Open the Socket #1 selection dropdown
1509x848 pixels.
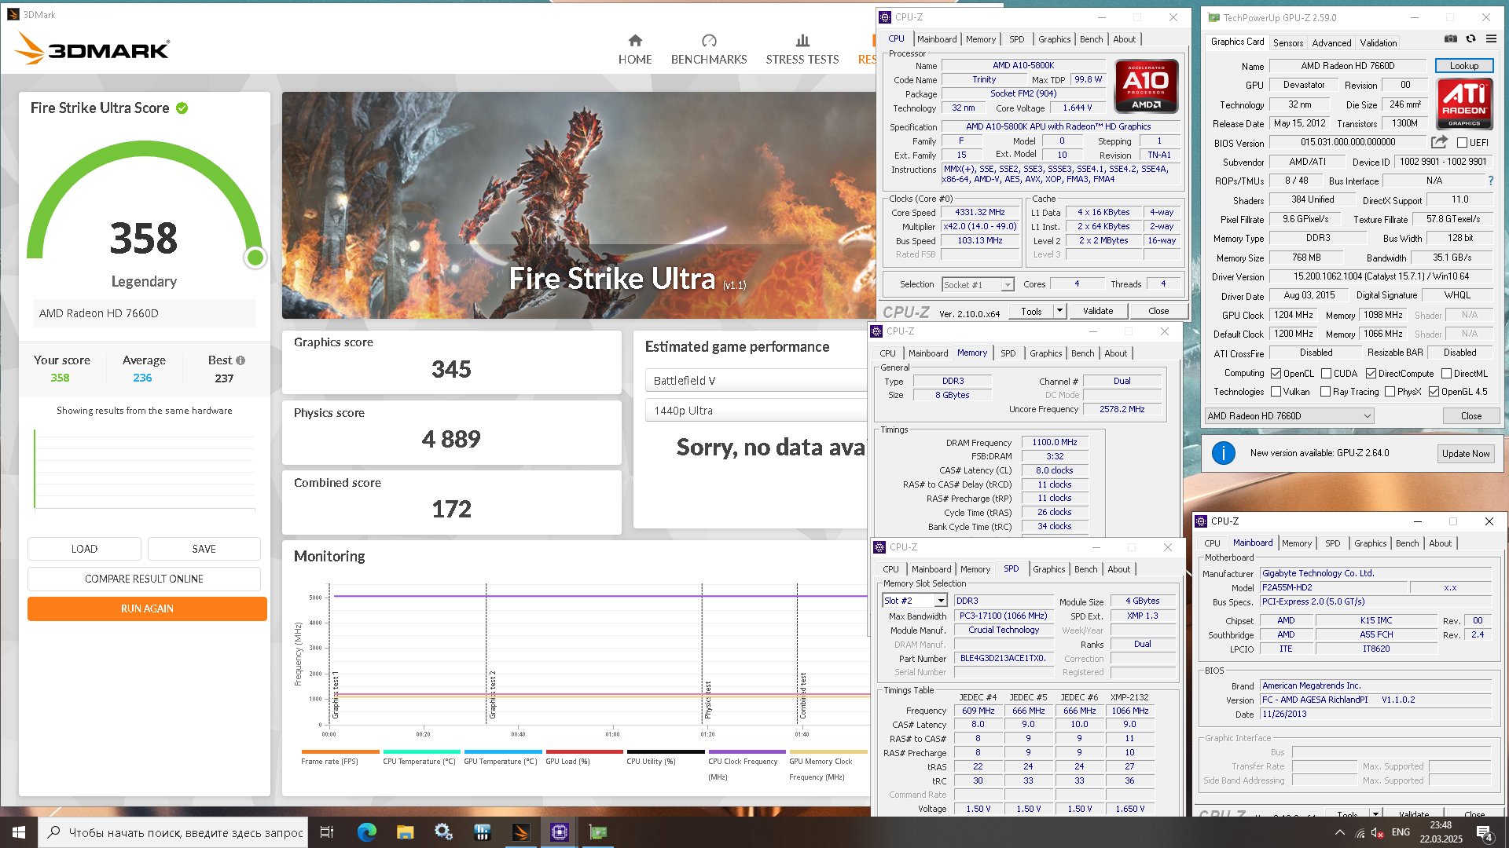pos(978,285)
